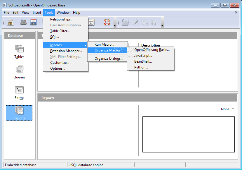This screenshot has width=242, height=170.
Task: Select Reports in the Database pane
Action: point(19,113)
